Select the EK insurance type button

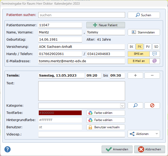tap(132, 47)
